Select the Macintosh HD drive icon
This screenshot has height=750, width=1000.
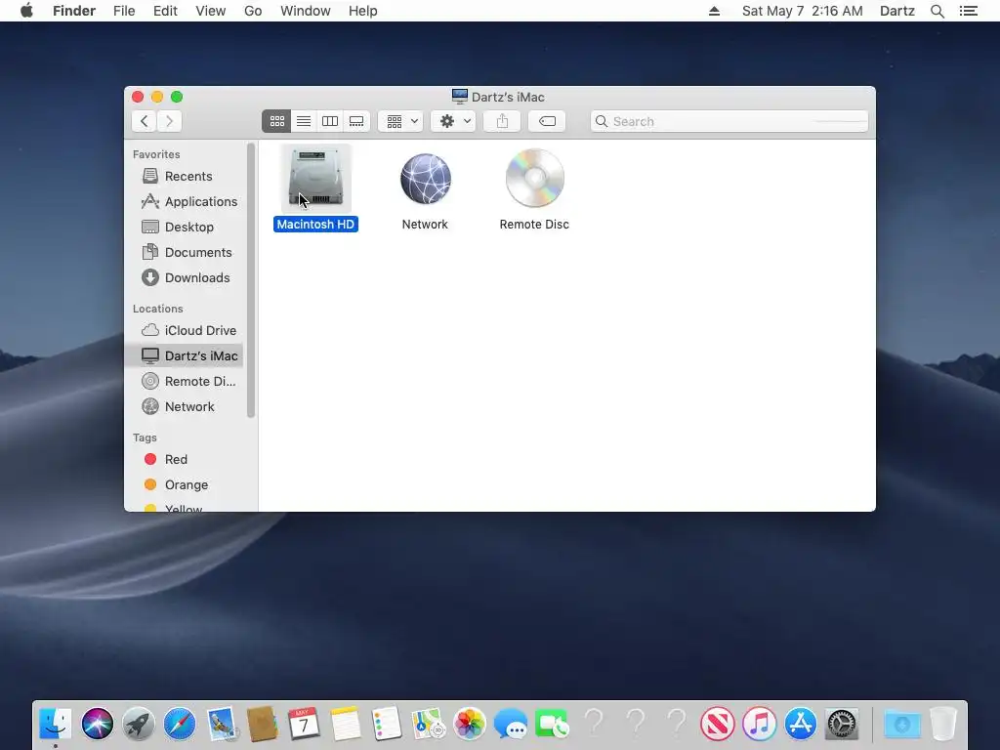[x=315, y=180]
